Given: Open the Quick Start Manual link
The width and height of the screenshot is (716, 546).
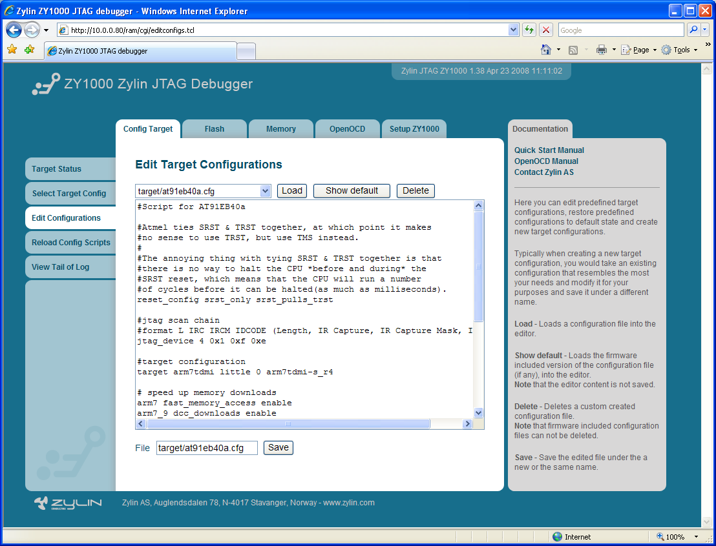Looking at the screenshot, I should [x=549, y=150].
